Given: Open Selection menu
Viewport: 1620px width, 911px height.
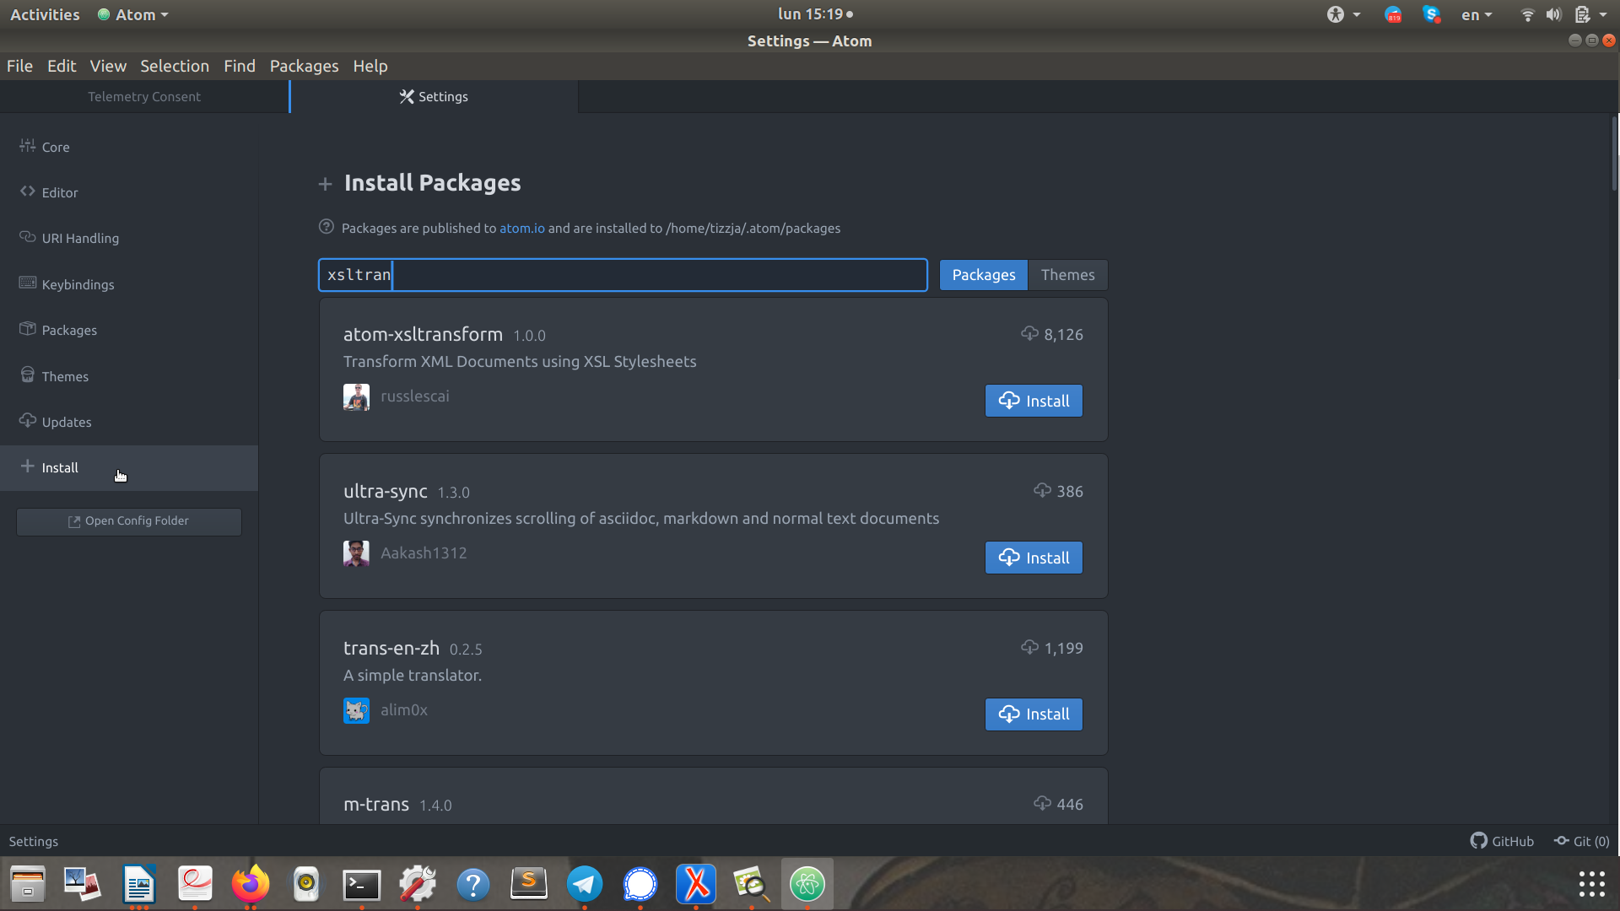Looking at the screenshot, I should [175, 66].
